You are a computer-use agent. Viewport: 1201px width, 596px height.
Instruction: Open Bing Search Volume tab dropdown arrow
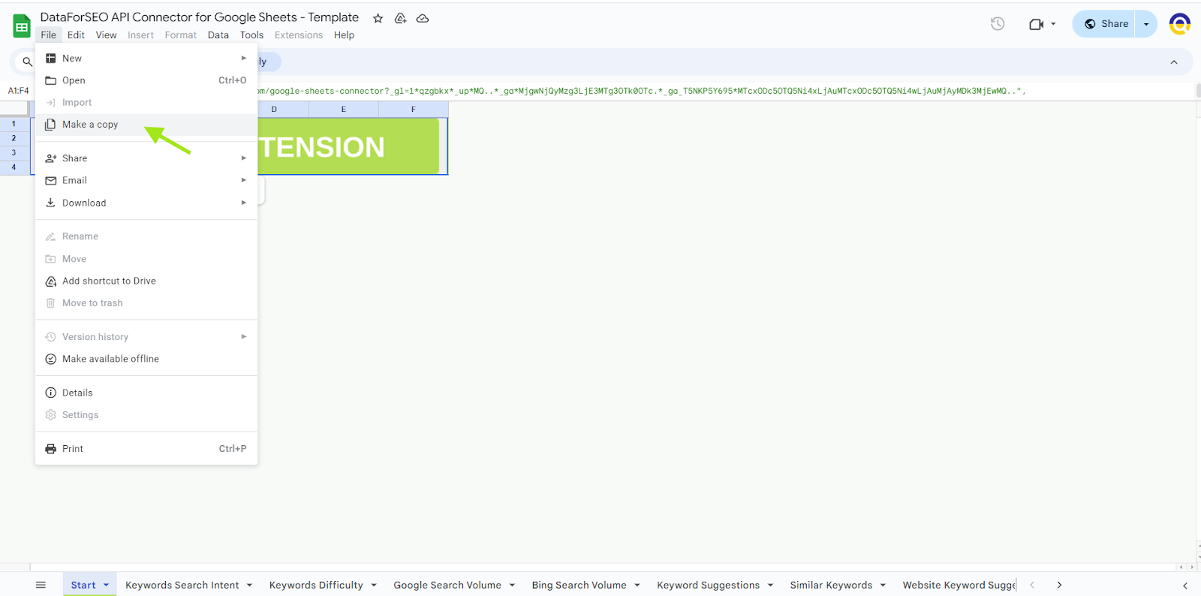point(637,585)
